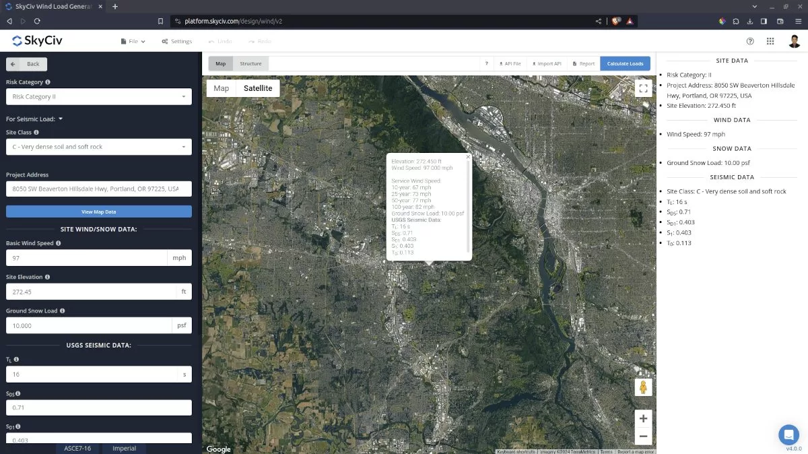Click the Street View pegman icon
This screenshot has width=808, height=454.
click(643, 387)
